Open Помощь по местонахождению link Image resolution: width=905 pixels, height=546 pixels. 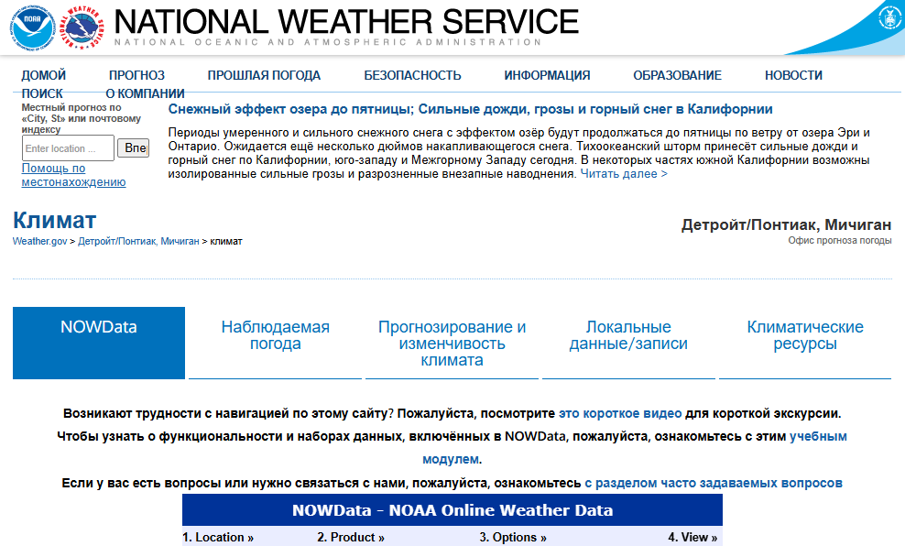(x=73, y=175)
